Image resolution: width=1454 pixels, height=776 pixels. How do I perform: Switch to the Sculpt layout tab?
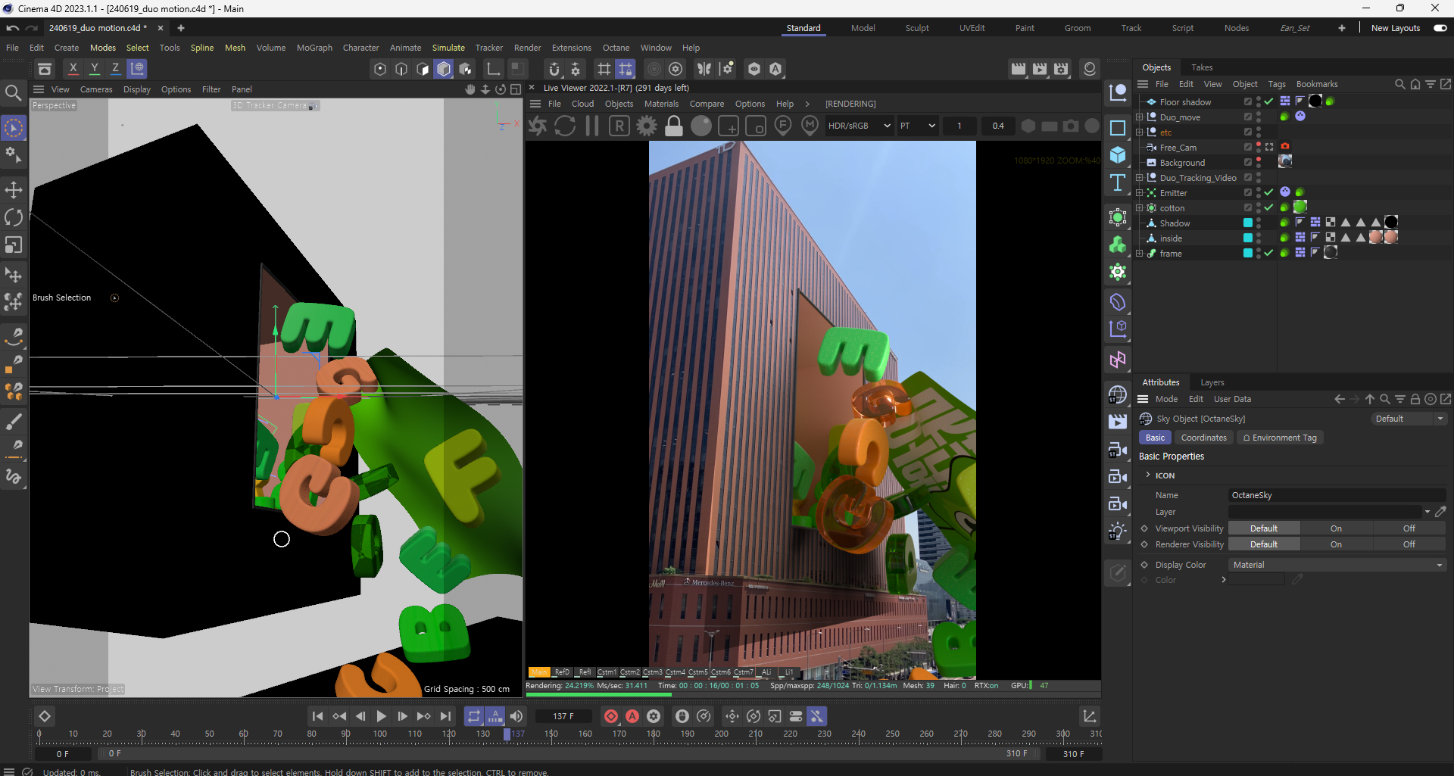916,28
